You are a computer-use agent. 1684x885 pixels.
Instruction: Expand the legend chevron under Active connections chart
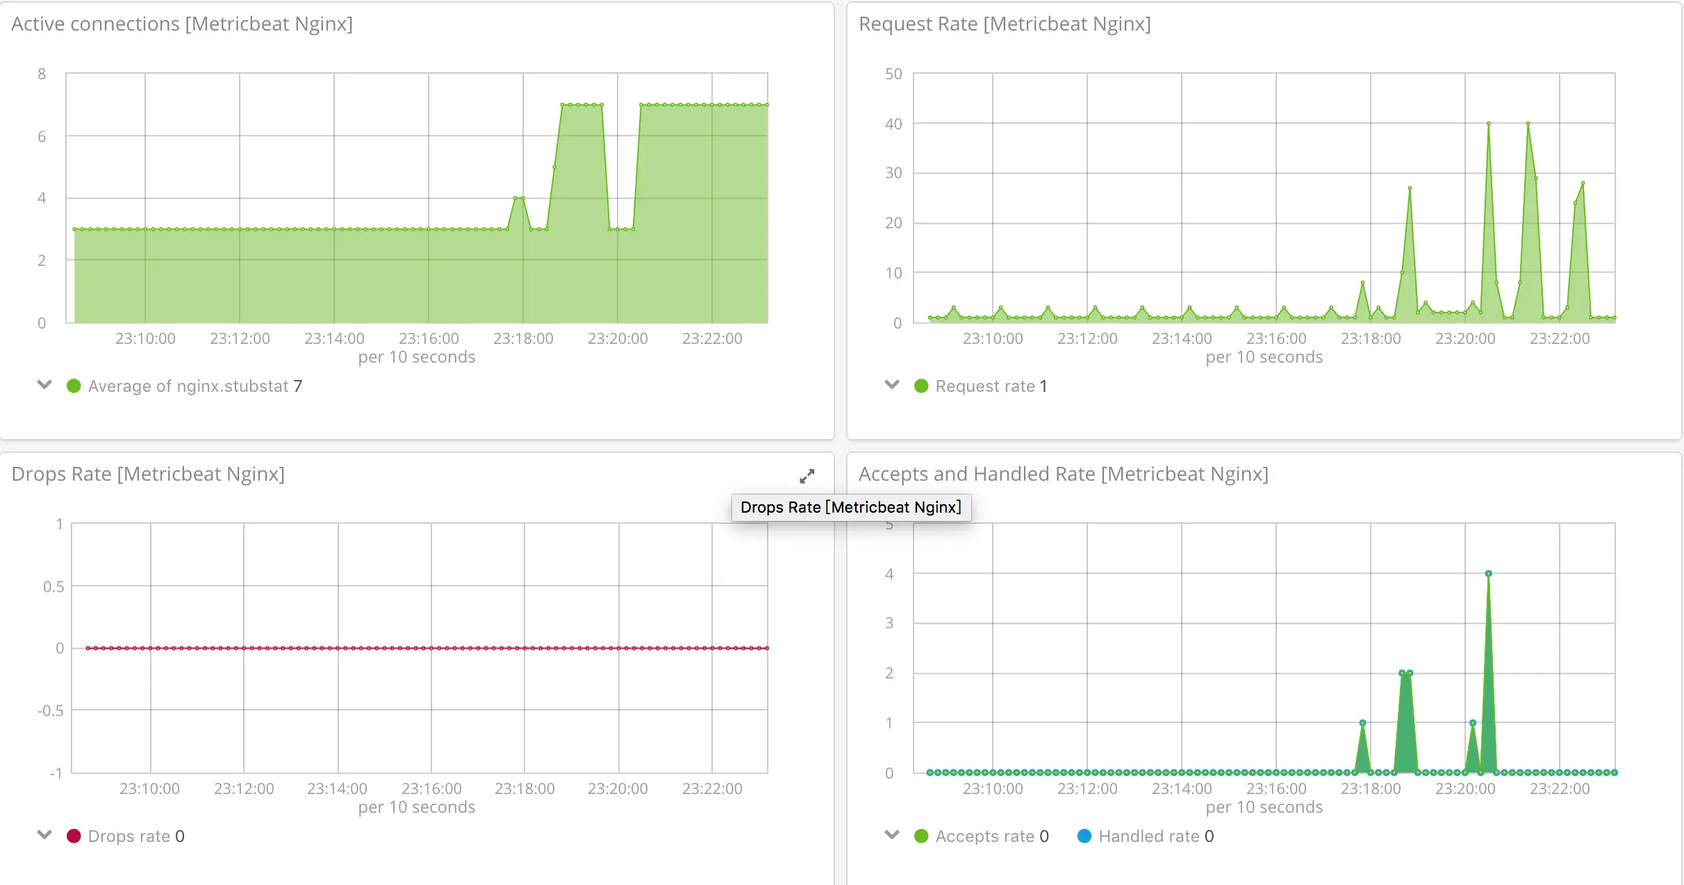point(44,386)
